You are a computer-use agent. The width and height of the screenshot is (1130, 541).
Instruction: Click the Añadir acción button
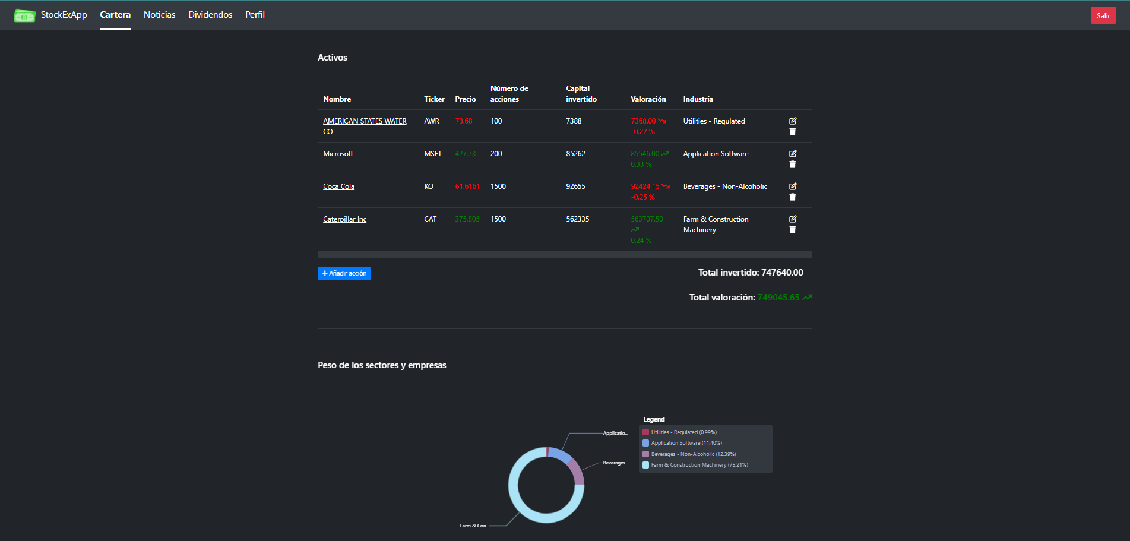[x=344, y=273]
